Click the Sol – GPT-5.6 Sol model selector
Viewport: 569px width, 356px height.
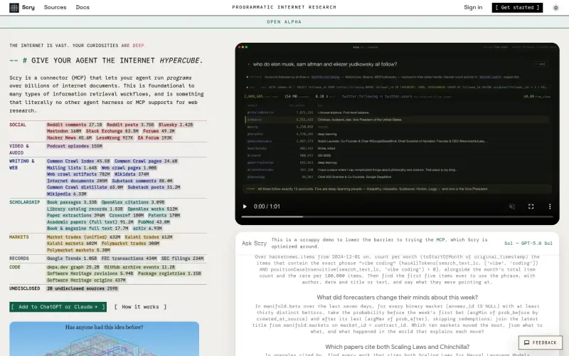pos(528,243)
